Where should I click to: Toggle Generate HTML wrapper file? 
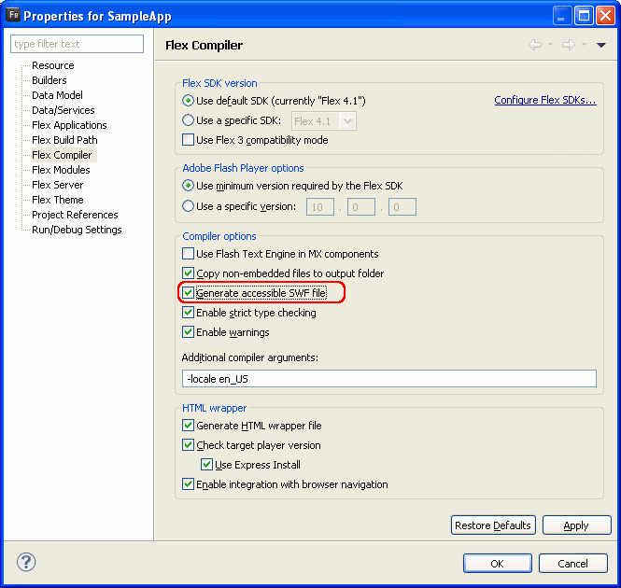point(188,426)
